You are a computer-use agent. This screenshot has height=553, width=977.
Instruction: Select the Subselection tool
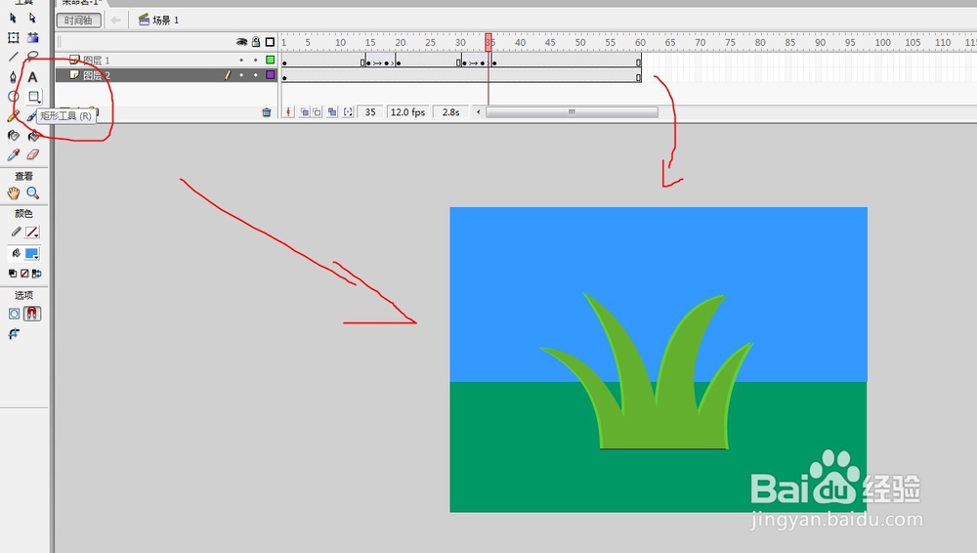32,19
